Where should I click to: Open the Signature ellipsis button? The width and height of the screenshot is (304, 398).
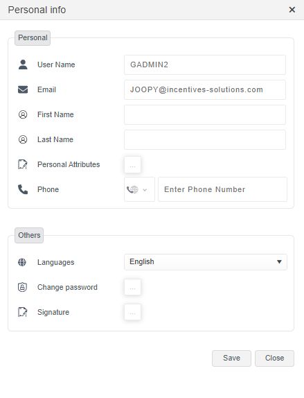[x=132, y=312]
